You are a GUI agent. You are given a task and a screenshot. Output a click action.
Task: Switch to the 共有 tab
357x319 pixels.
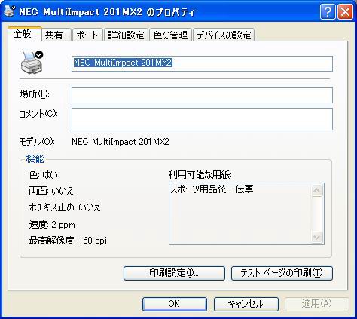(x=56, y=35)
